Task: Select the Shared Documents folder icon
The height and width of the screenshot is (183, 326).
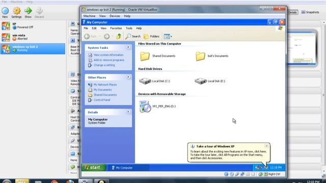Action: click(145, 56)
